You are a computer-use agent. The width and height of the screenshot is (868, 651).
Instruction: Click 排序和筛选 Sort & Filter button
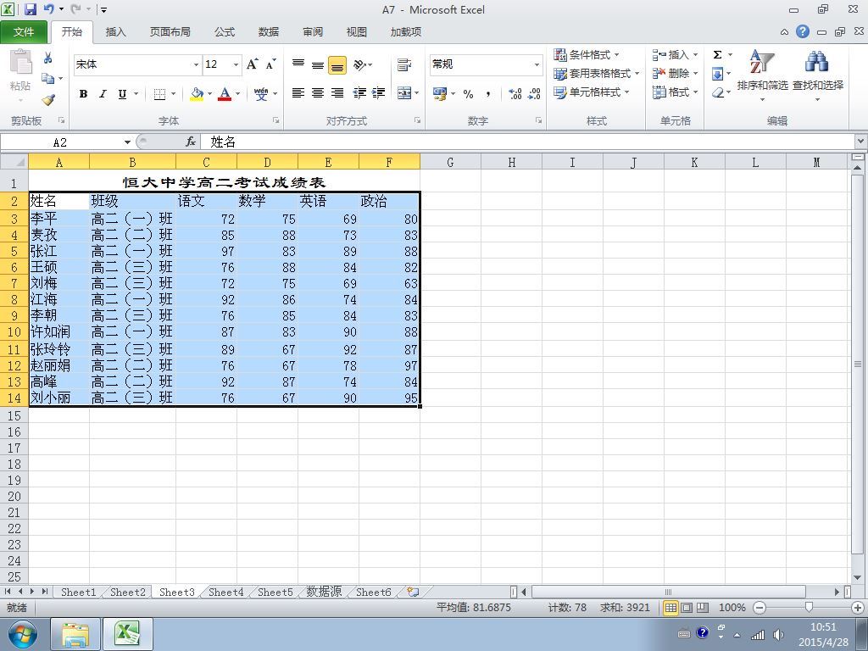pos(762,75)
